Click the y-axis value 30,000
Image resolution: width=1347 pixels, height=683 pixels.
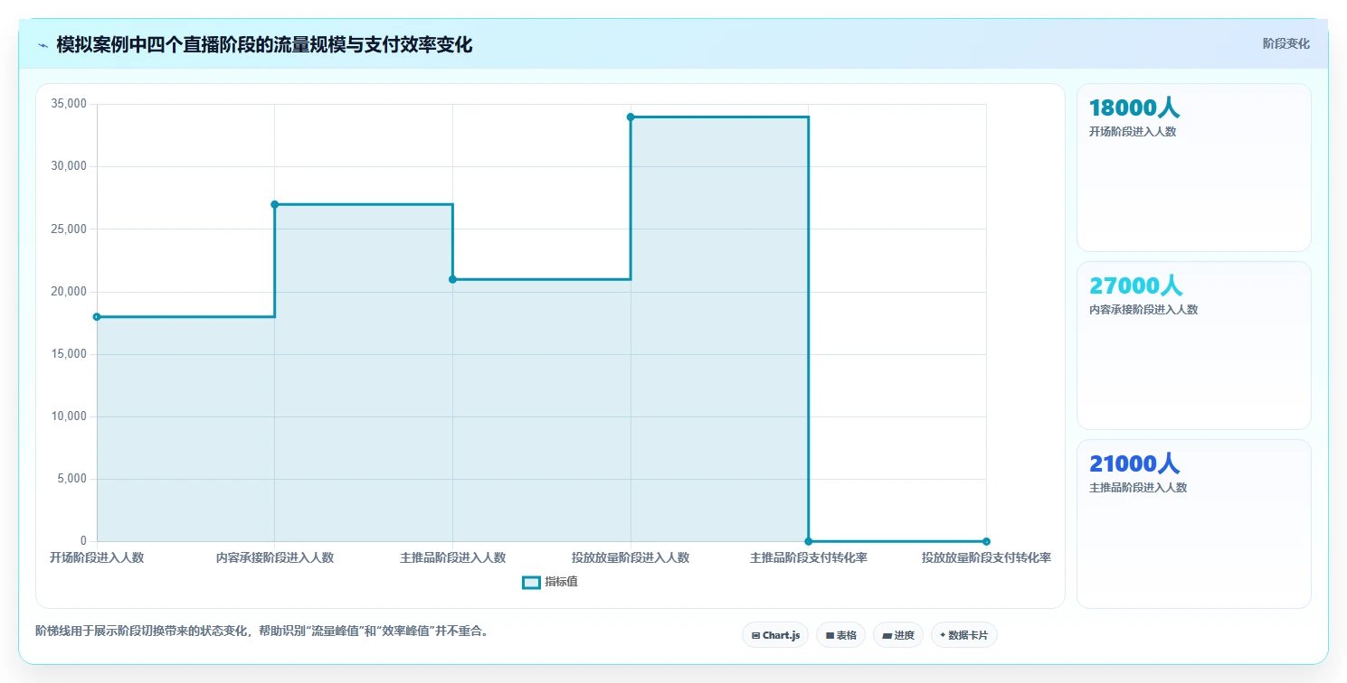(69, 166)
